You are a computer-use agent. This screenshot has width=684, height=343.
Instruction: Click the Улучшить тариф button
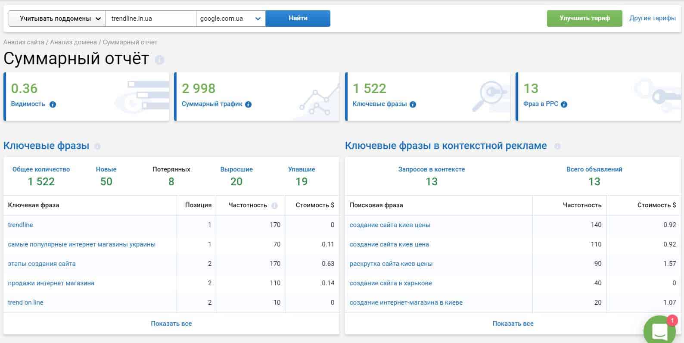point(585,19)
